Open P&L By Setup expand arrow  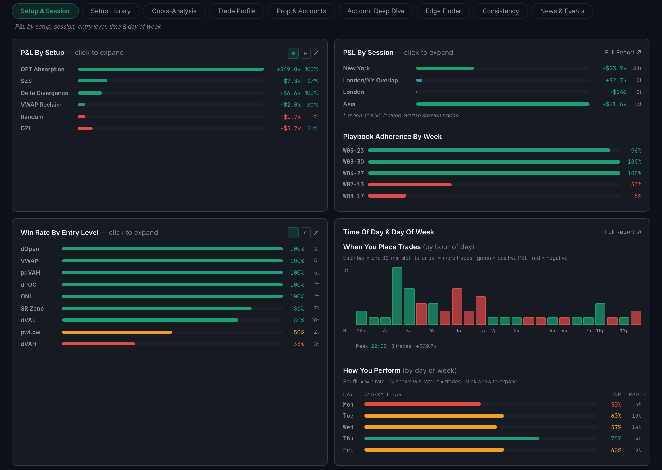tap(316, 53)
